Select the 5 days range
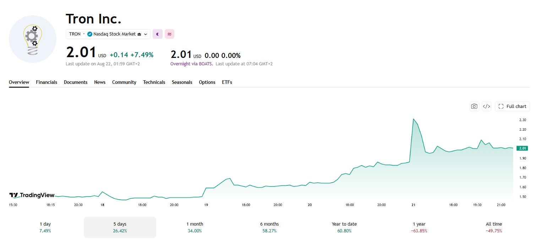The height and width of the screenshot is (243, 551). (x=120, y=227)
